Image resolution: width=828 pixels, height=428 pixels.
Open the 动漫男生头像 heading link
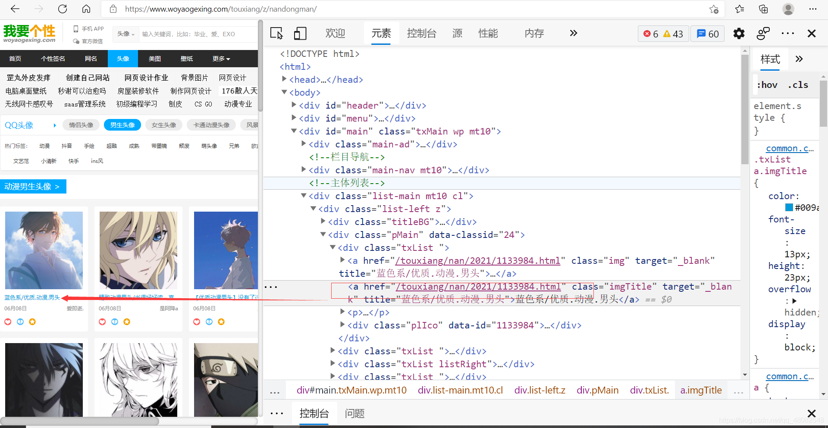pyautogui.click(x=33, y=187)
